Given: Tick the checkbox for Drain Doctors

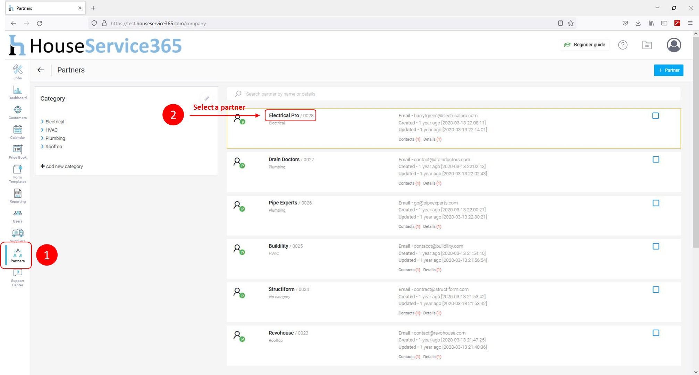Looking at the screenshot, I should tap(656, 159).
